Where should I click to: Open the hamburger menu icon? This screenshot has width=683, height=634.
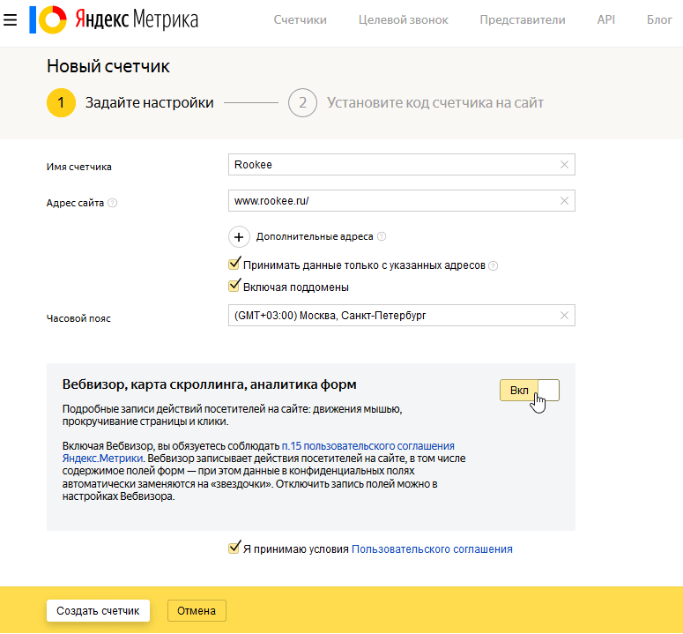[11, 19]
